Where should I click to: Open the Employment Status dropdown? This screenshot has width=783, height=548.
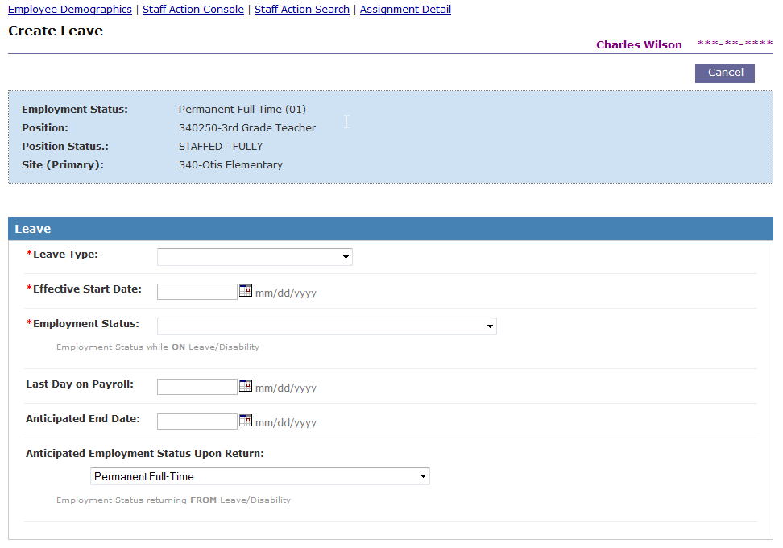tap(326, 326)
